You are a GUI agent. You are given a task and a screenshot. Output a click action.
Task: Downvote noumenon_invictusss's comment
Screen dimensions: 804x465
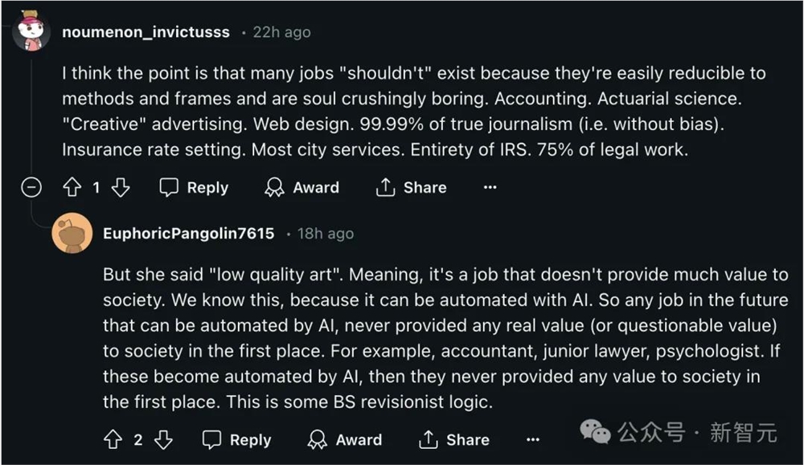[x=120, y=188]
